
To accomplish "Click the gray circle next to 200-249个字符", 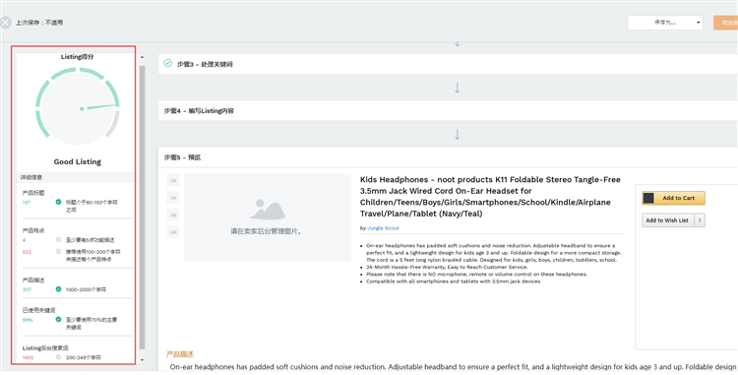I will [58, 357].
